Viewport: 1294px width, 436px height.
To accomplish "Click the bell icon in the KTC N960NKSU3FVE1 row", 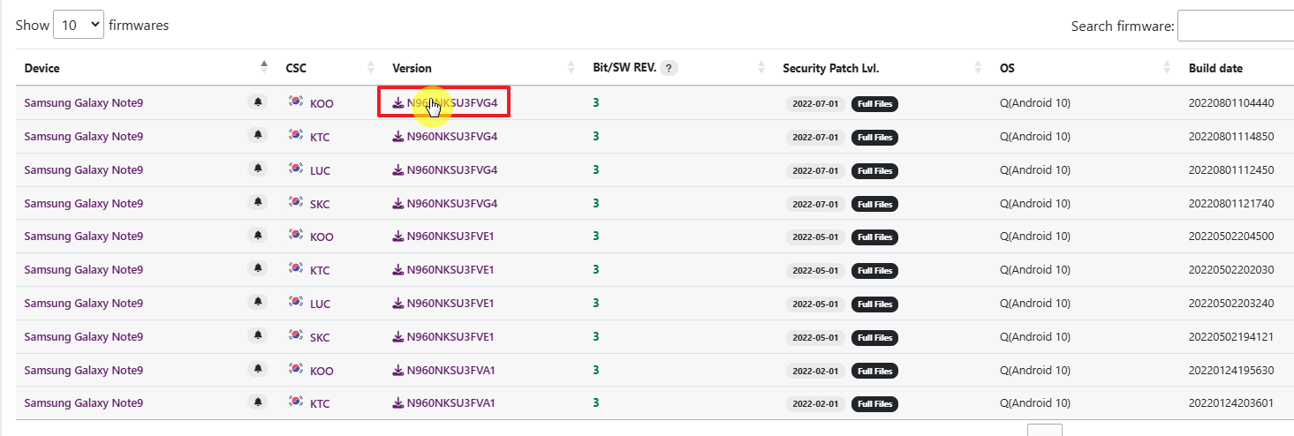I will 258,269.
